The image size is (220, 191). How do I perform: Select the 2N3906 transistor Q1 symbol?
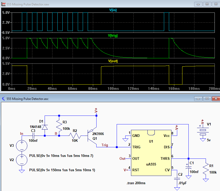(92, 136)
